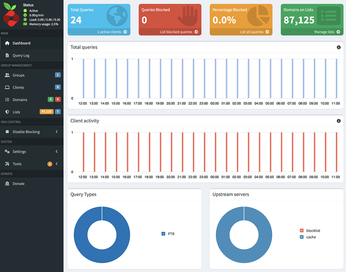Show info for Total queries chart

(x=339, y=47)
